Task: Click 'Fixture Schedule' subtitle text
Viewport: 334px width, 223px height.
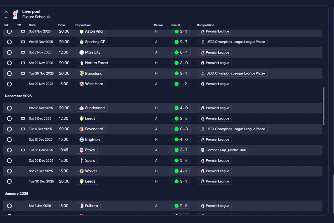Action: point(37,17)
